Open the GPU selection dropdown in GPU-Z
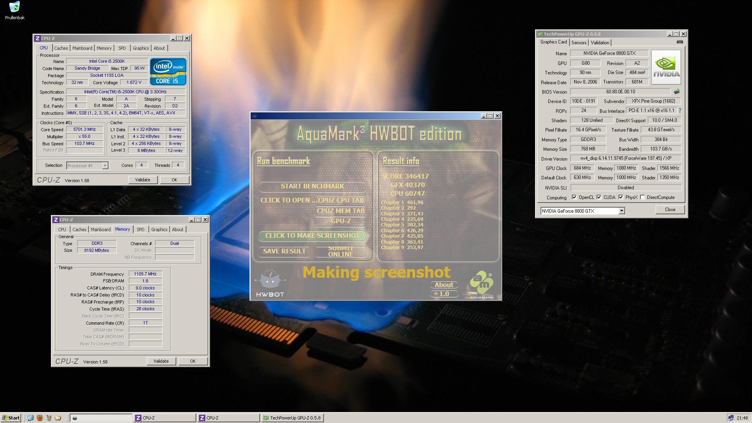Viewport: 752px width, 423px height. 621,211
